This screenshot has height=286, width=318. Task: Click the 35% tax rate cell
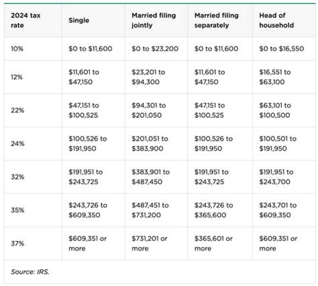[17, 210]
